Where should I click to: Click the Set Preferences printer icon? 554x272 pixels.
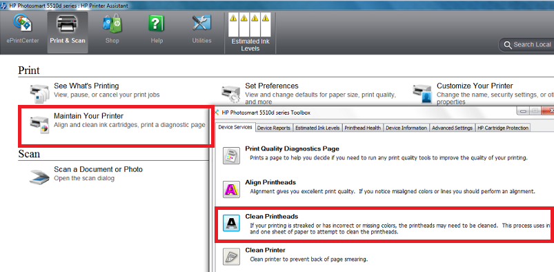[230, 93]
